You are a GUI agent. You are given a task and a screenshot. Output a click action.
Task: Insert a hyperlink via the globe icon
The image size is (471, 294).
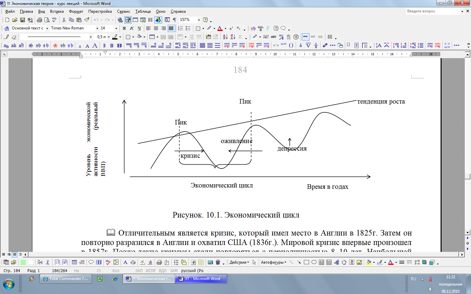[x=120, y=20]
